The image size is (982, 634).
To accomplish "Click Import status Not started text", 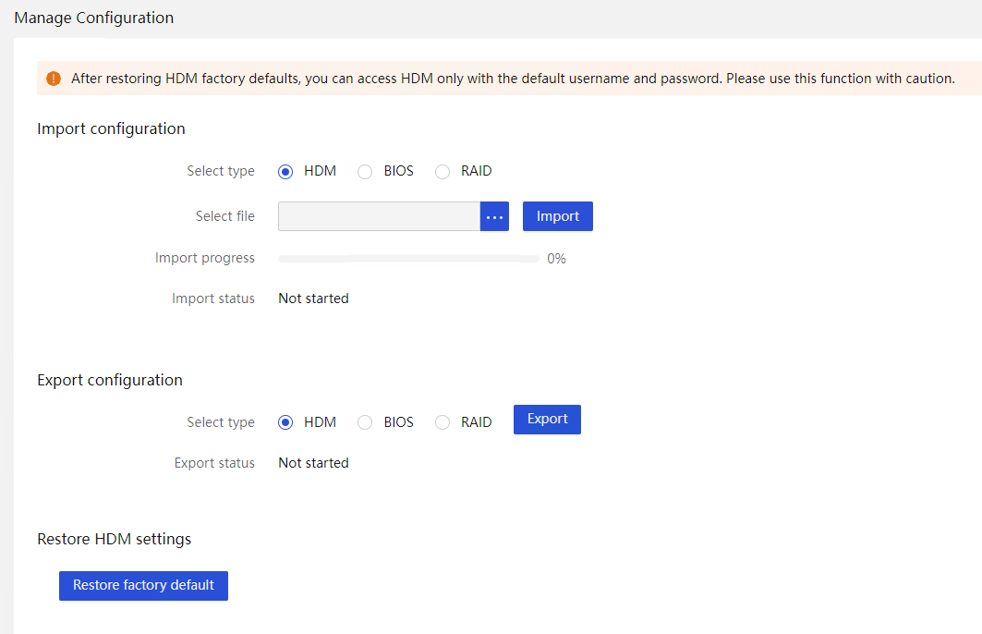I will click(x=313, y=299).
